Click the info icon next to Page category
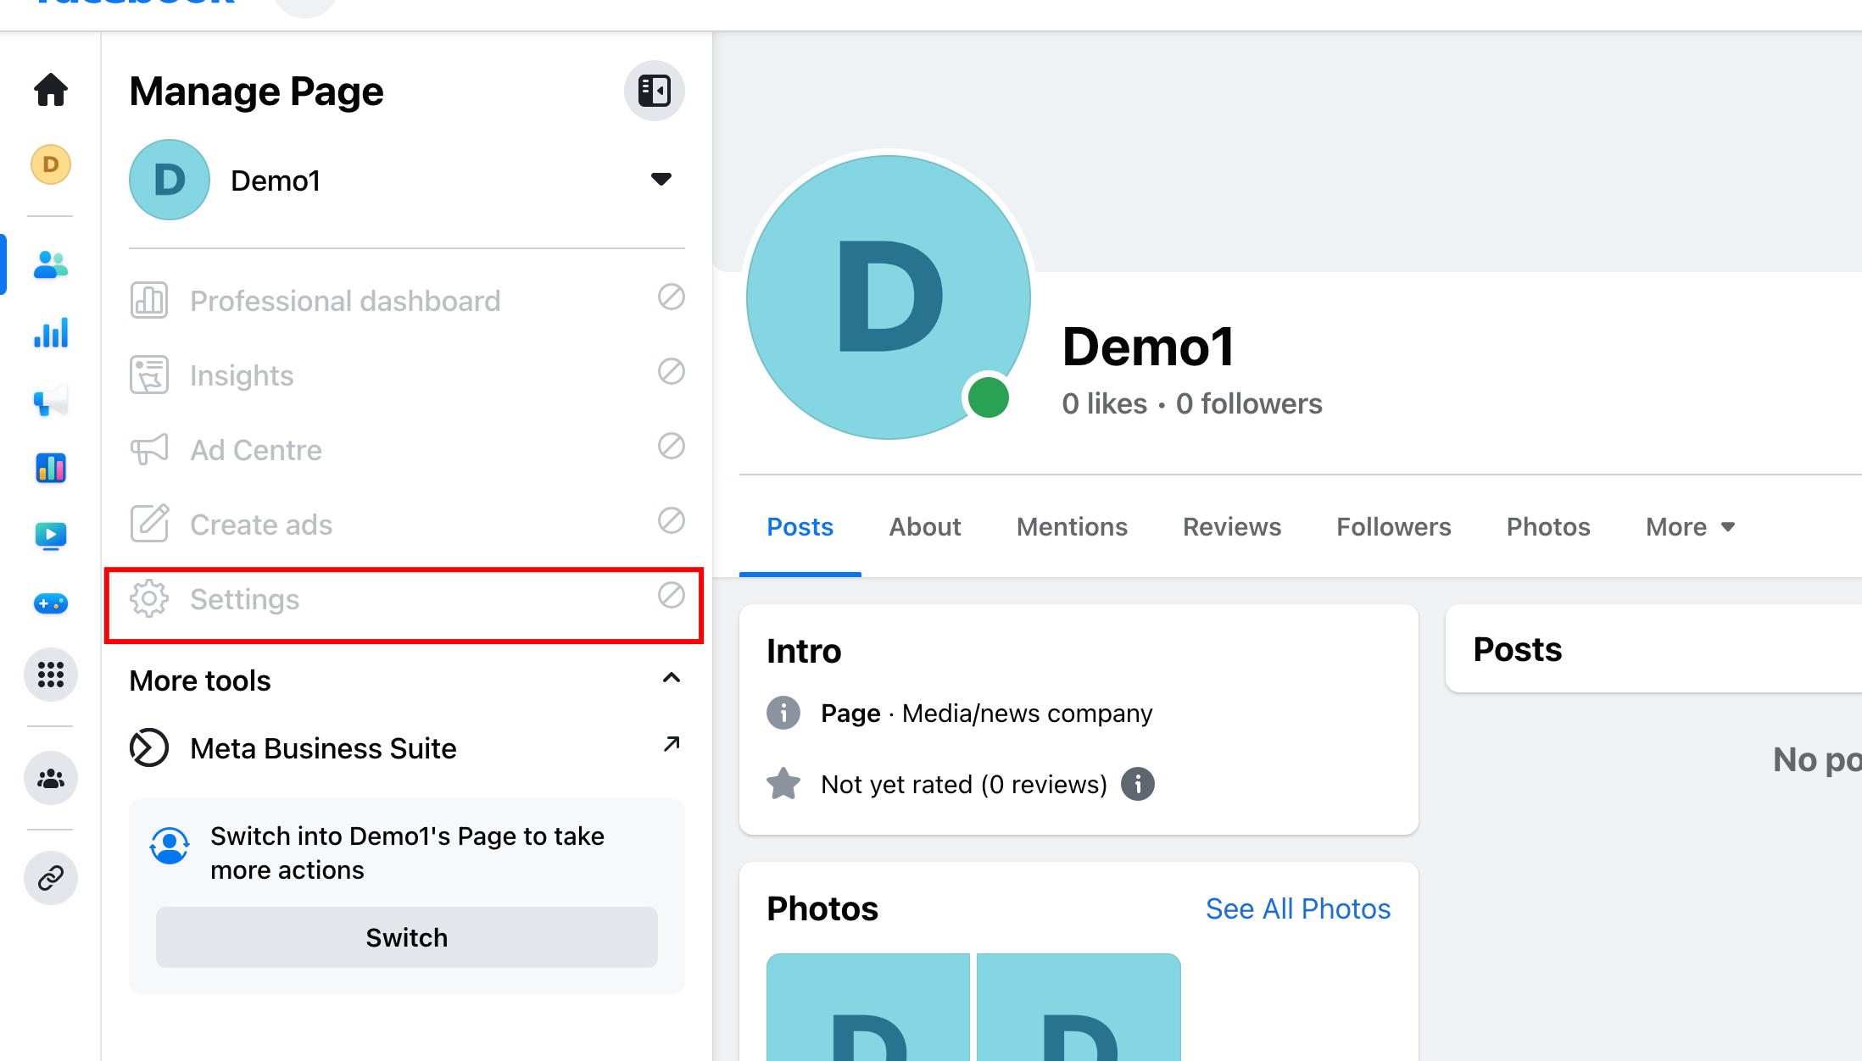1862x1061 pixels. coord(783,714)
